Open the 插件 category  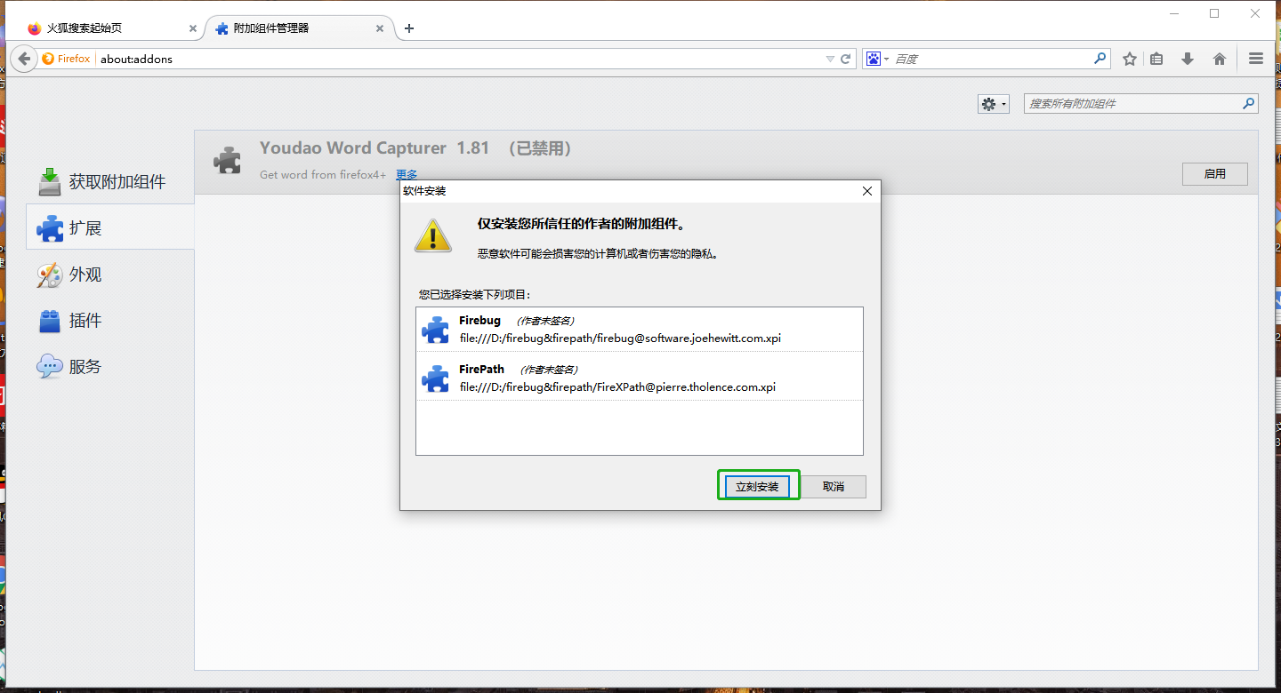[x=110, y=320]
